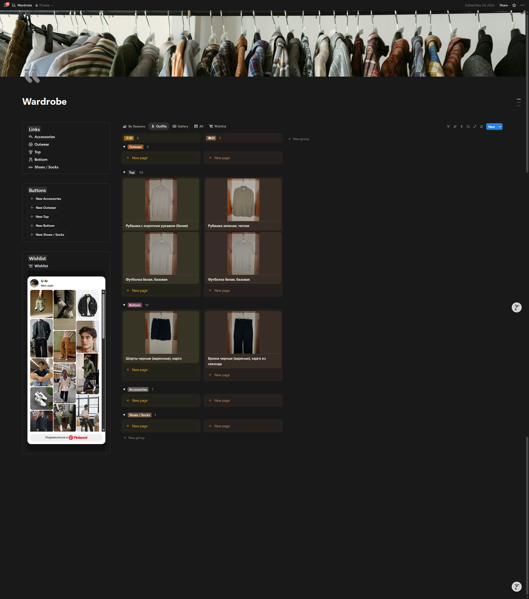Collapse the Outwear group toggle
This screenshot has height=599, width=529.
(124, 147)
